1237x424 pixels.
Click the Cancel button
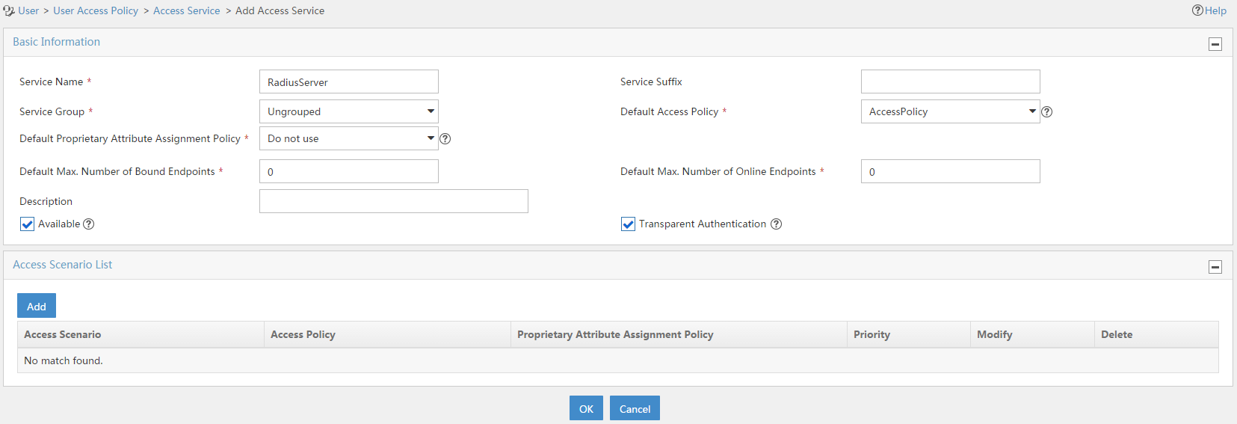[635, 408]
